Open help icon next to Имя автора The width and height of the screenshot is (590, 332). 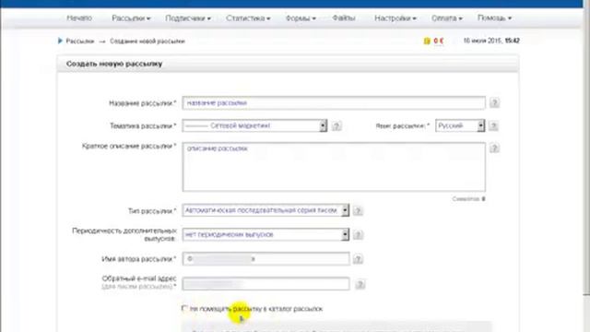[358, 259]
